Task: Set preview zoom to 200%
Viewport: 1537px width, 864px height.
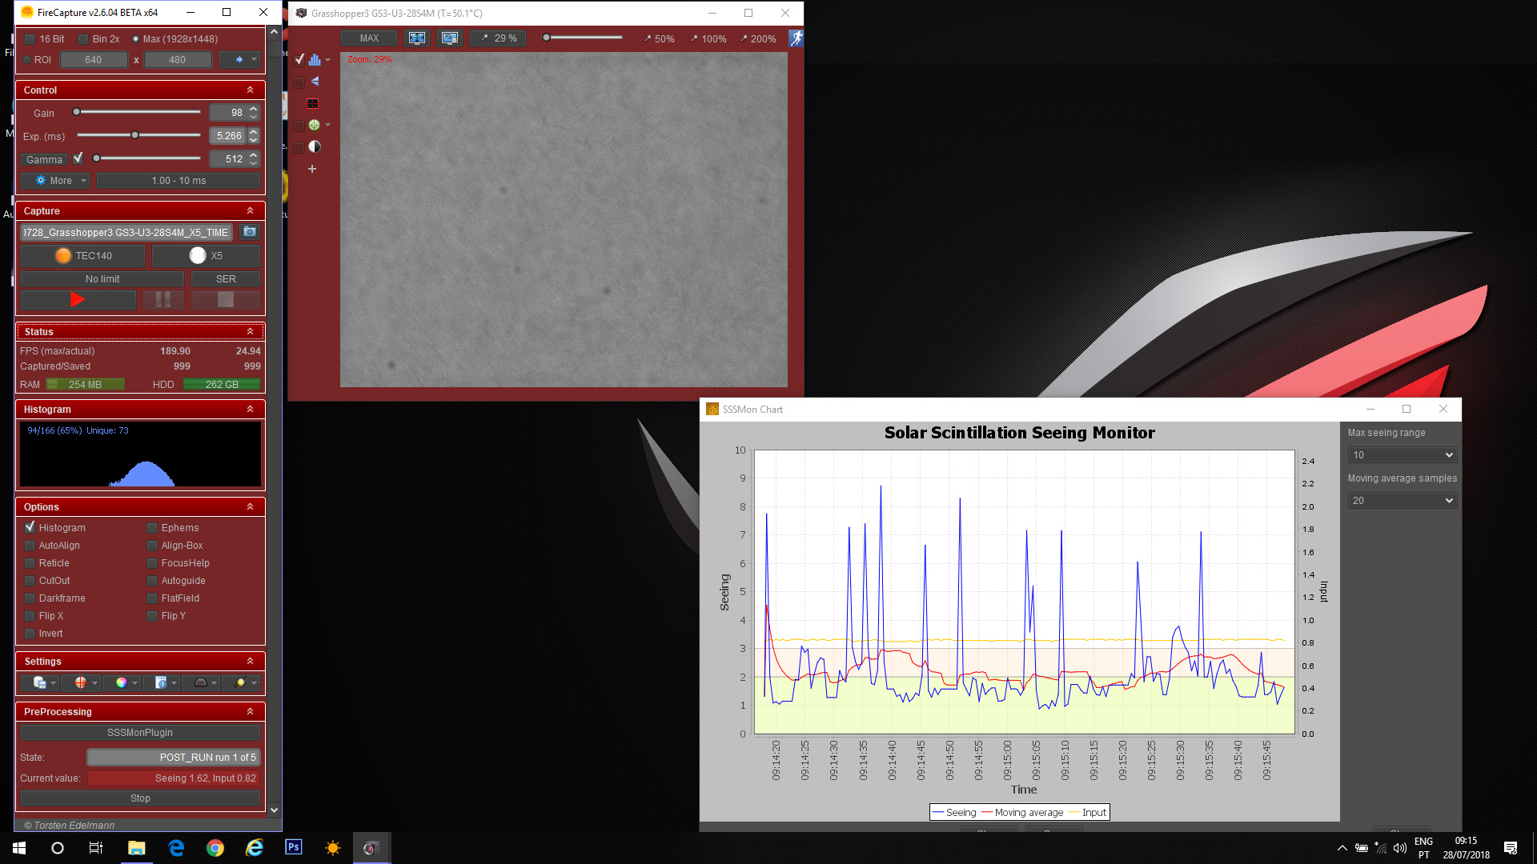Action: click(x=759, y=39)
